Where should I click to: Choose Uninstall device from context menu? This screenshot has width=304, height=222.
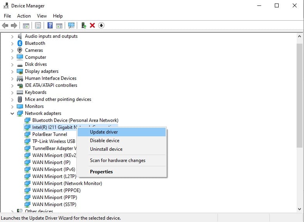coord(122,149)
